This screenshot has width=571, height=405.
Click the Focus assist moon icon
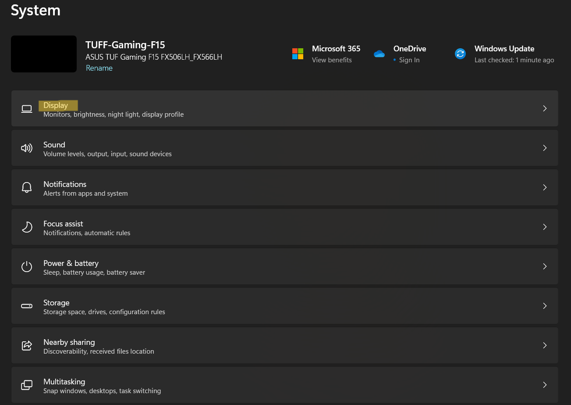pos(27,227)
